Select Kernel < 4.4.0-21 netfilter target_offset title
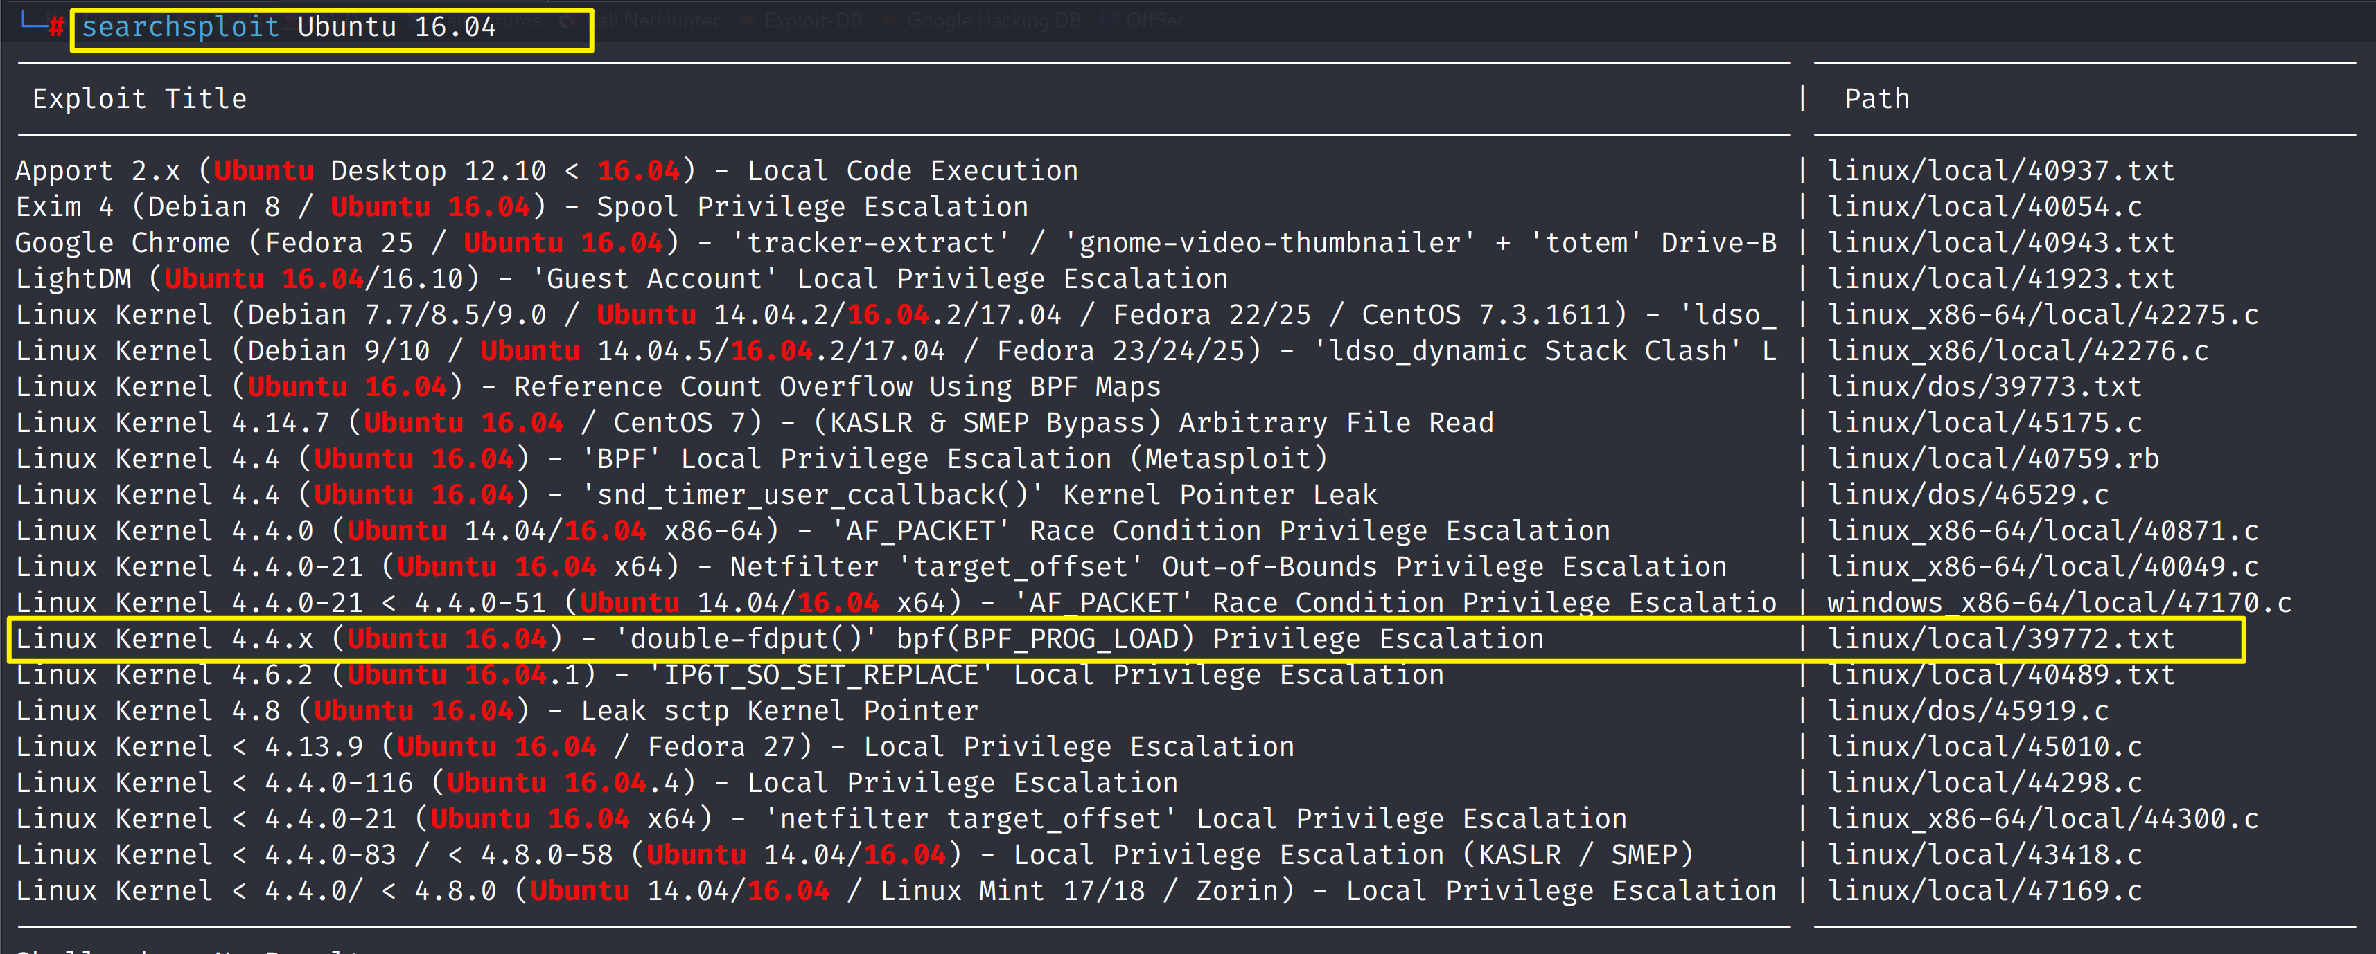This screenshot has height=954, width=2376. click(820, 818)
